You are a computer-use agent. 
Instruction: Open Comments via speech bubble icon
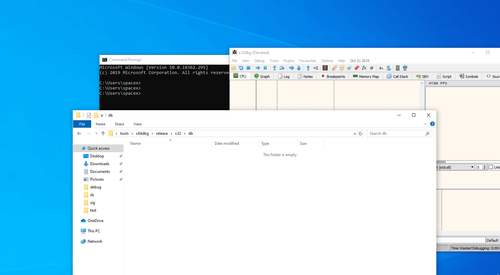342,68
